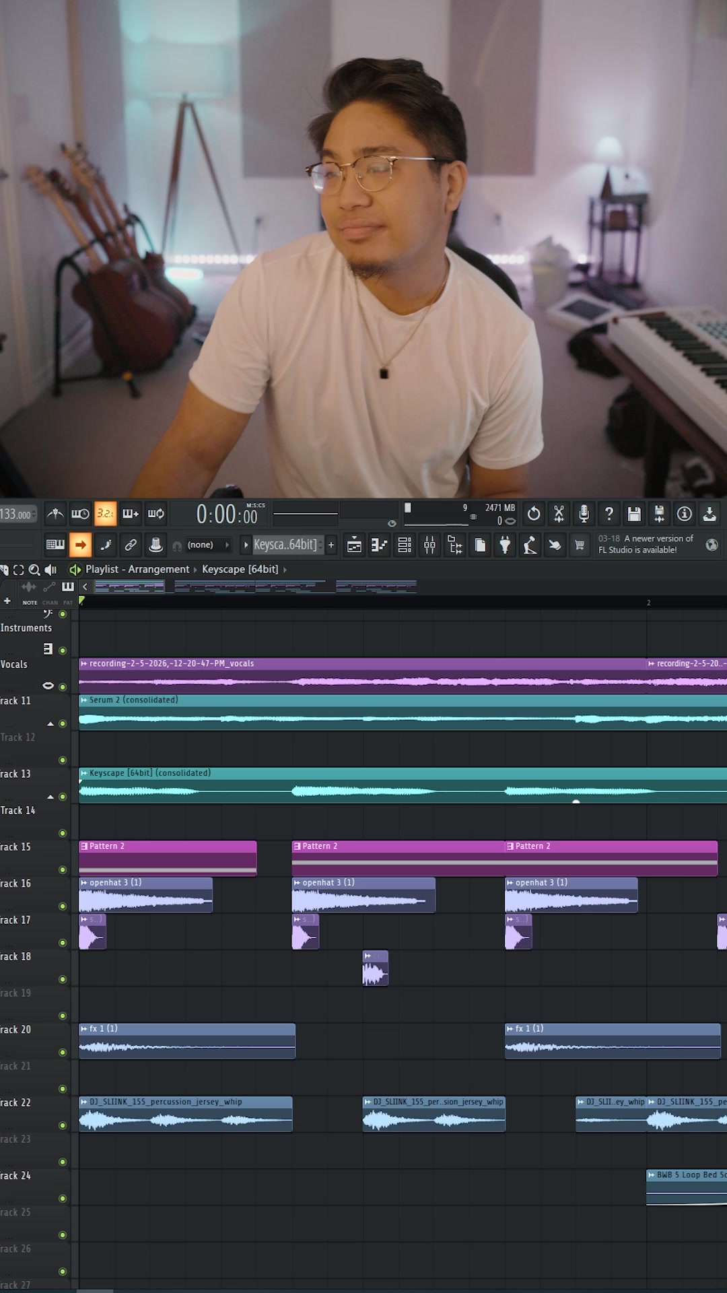
Task: Toggle typing keyboard to piano
Action: click(55, 545)
